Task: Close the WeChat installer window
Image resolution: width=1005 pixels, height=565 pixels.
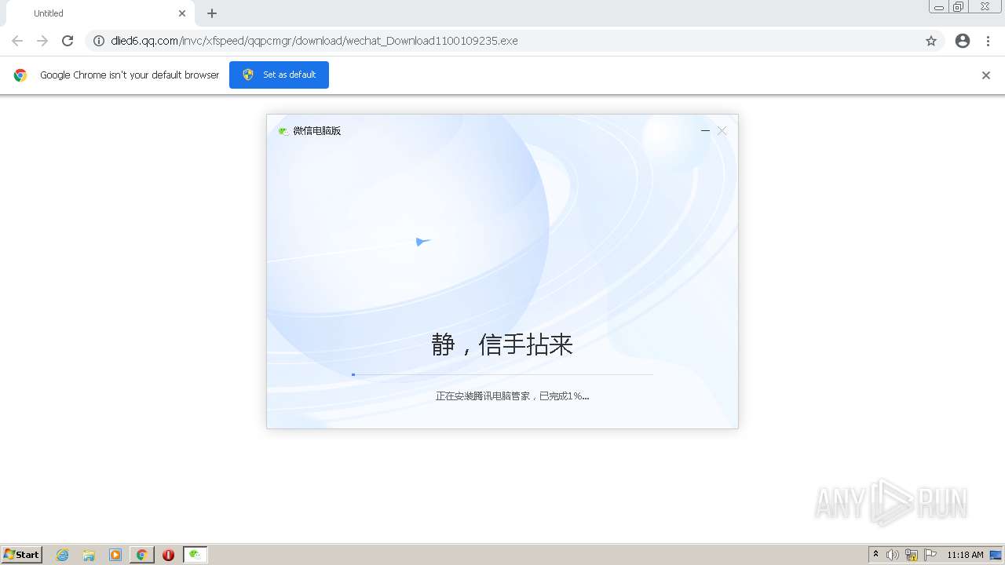Action: 722,131
